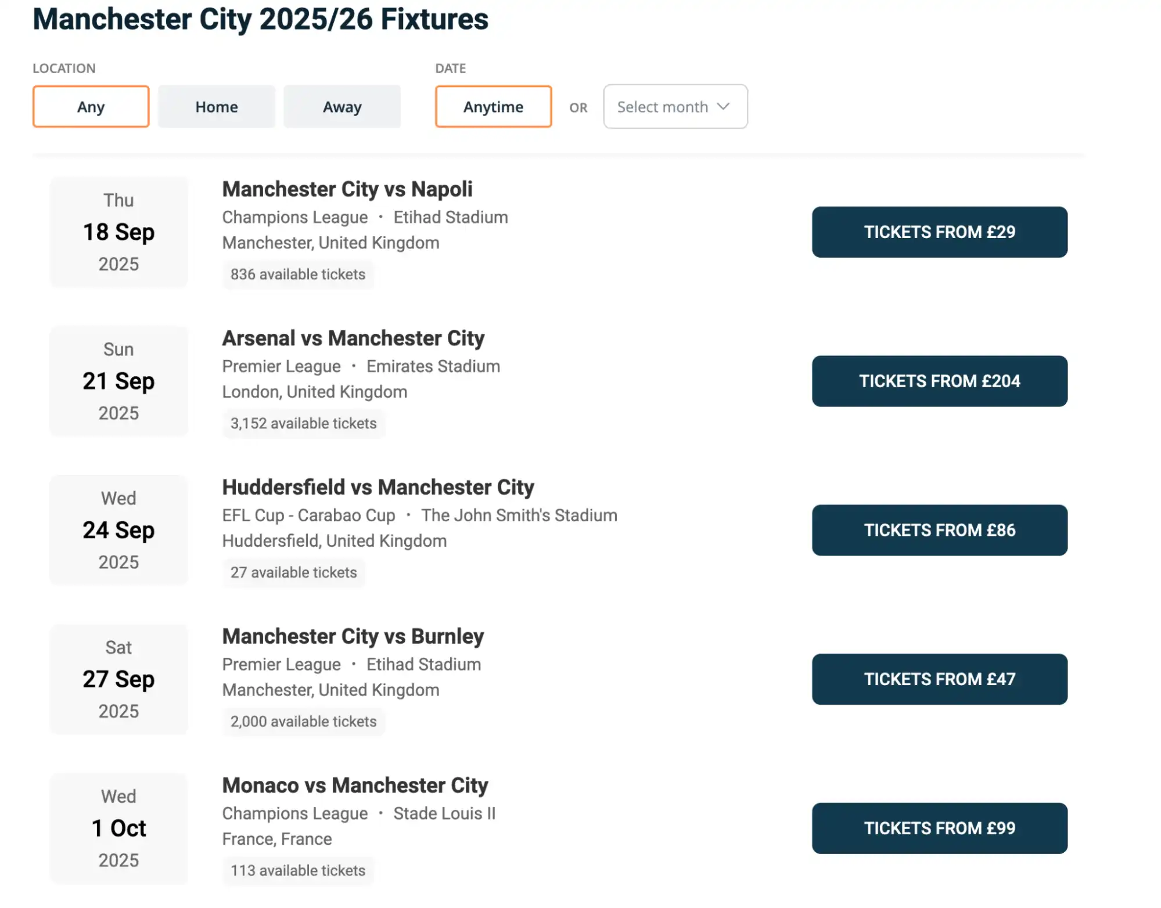
Task: Open the Monaco vs Manchester City fixture
Action: point(354,785)
